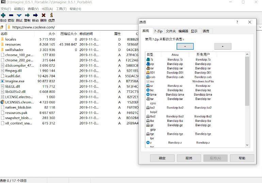Select the libGLESv2.dll file row
This screenshot has height=183, width=262.
click(x=69, y=91)
